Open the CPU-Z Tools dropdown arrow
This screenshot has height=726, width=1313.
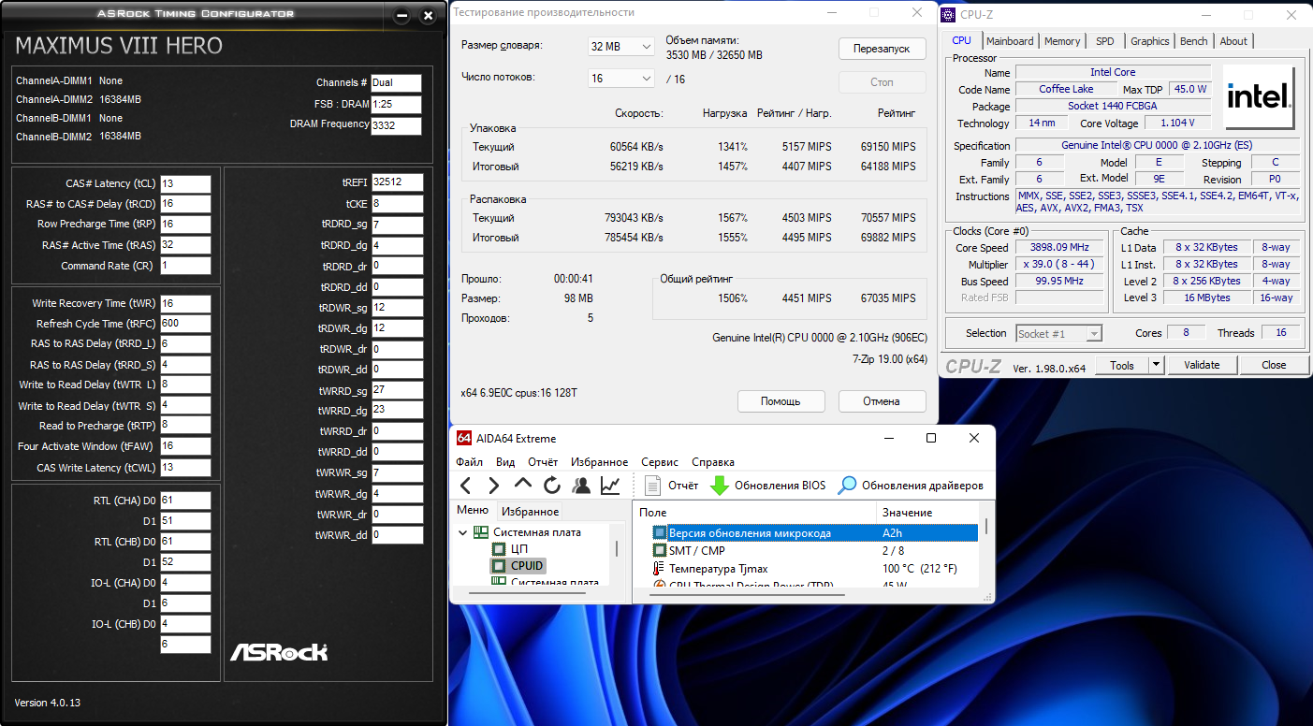point(1156,365)
